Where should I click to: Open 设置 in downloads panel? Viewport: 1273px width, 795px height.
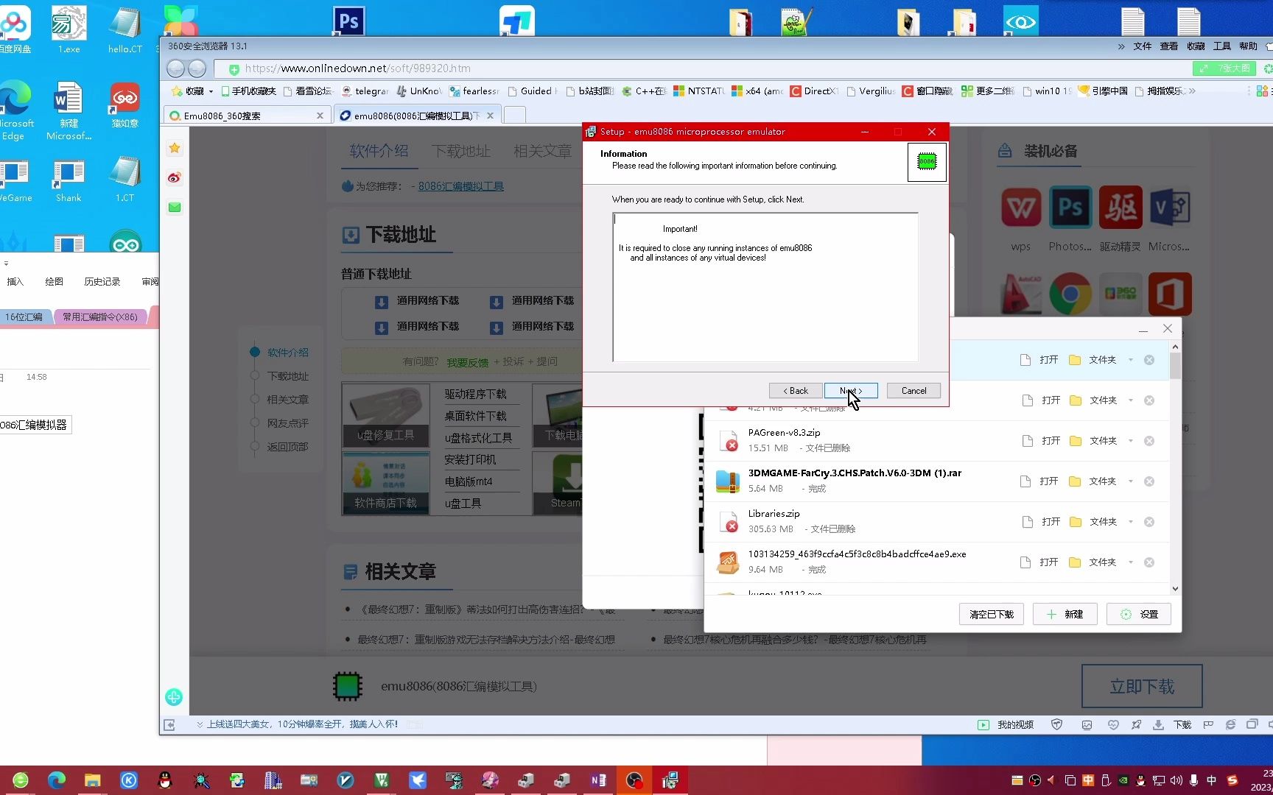coord(1139,614)
